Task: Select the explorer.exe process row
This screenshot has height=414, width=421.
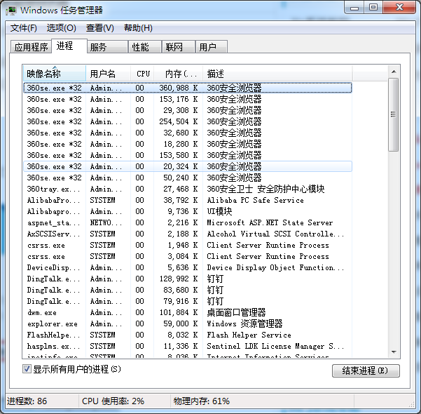Action: [x=188, y=323]
